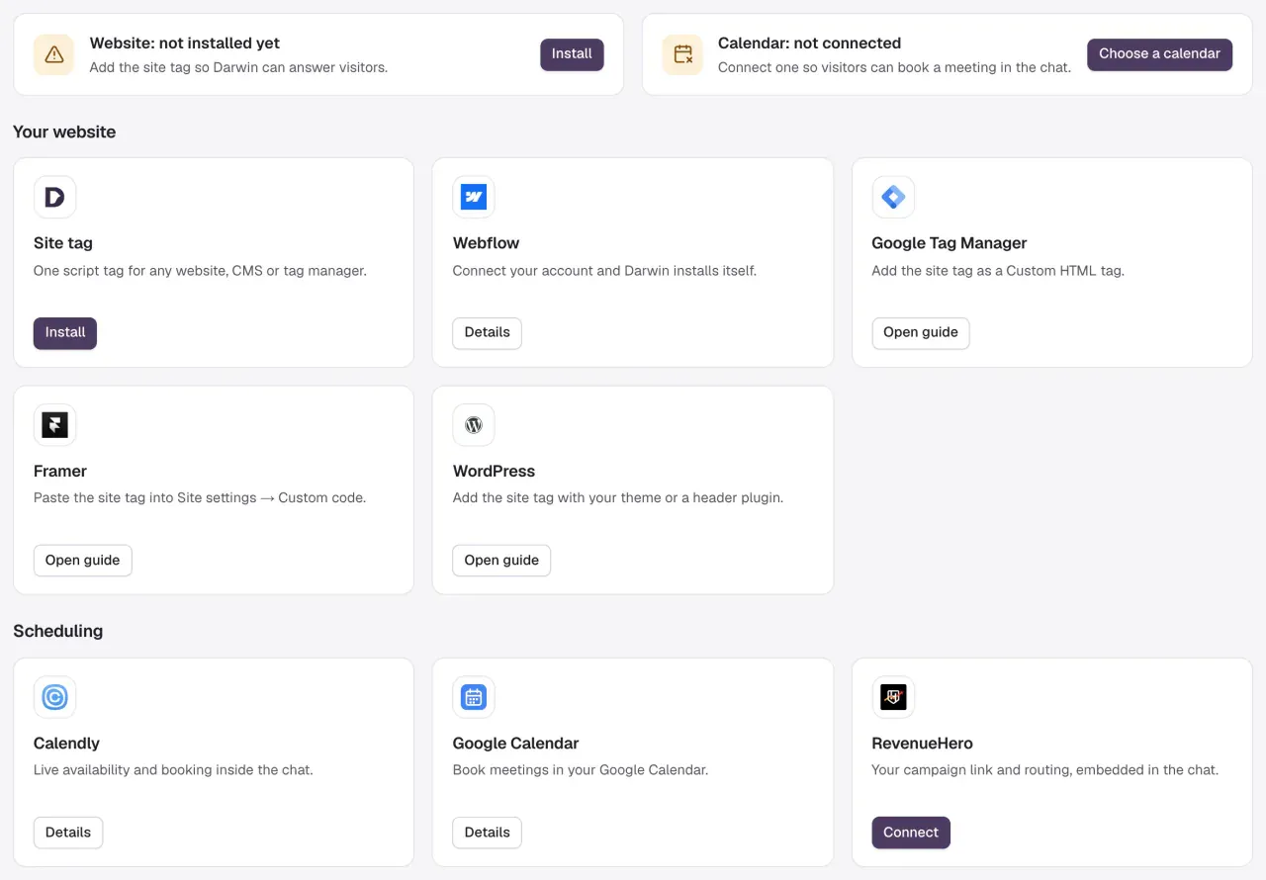Open Details for Webflow
Screen dimensions: 1266x880
coord(487,333)
